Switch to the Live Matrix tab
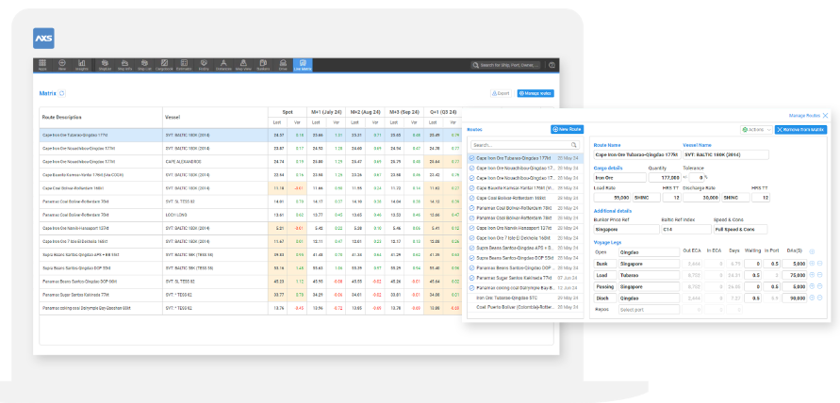Viewport: 840px width, 403px height. [303, 65]
